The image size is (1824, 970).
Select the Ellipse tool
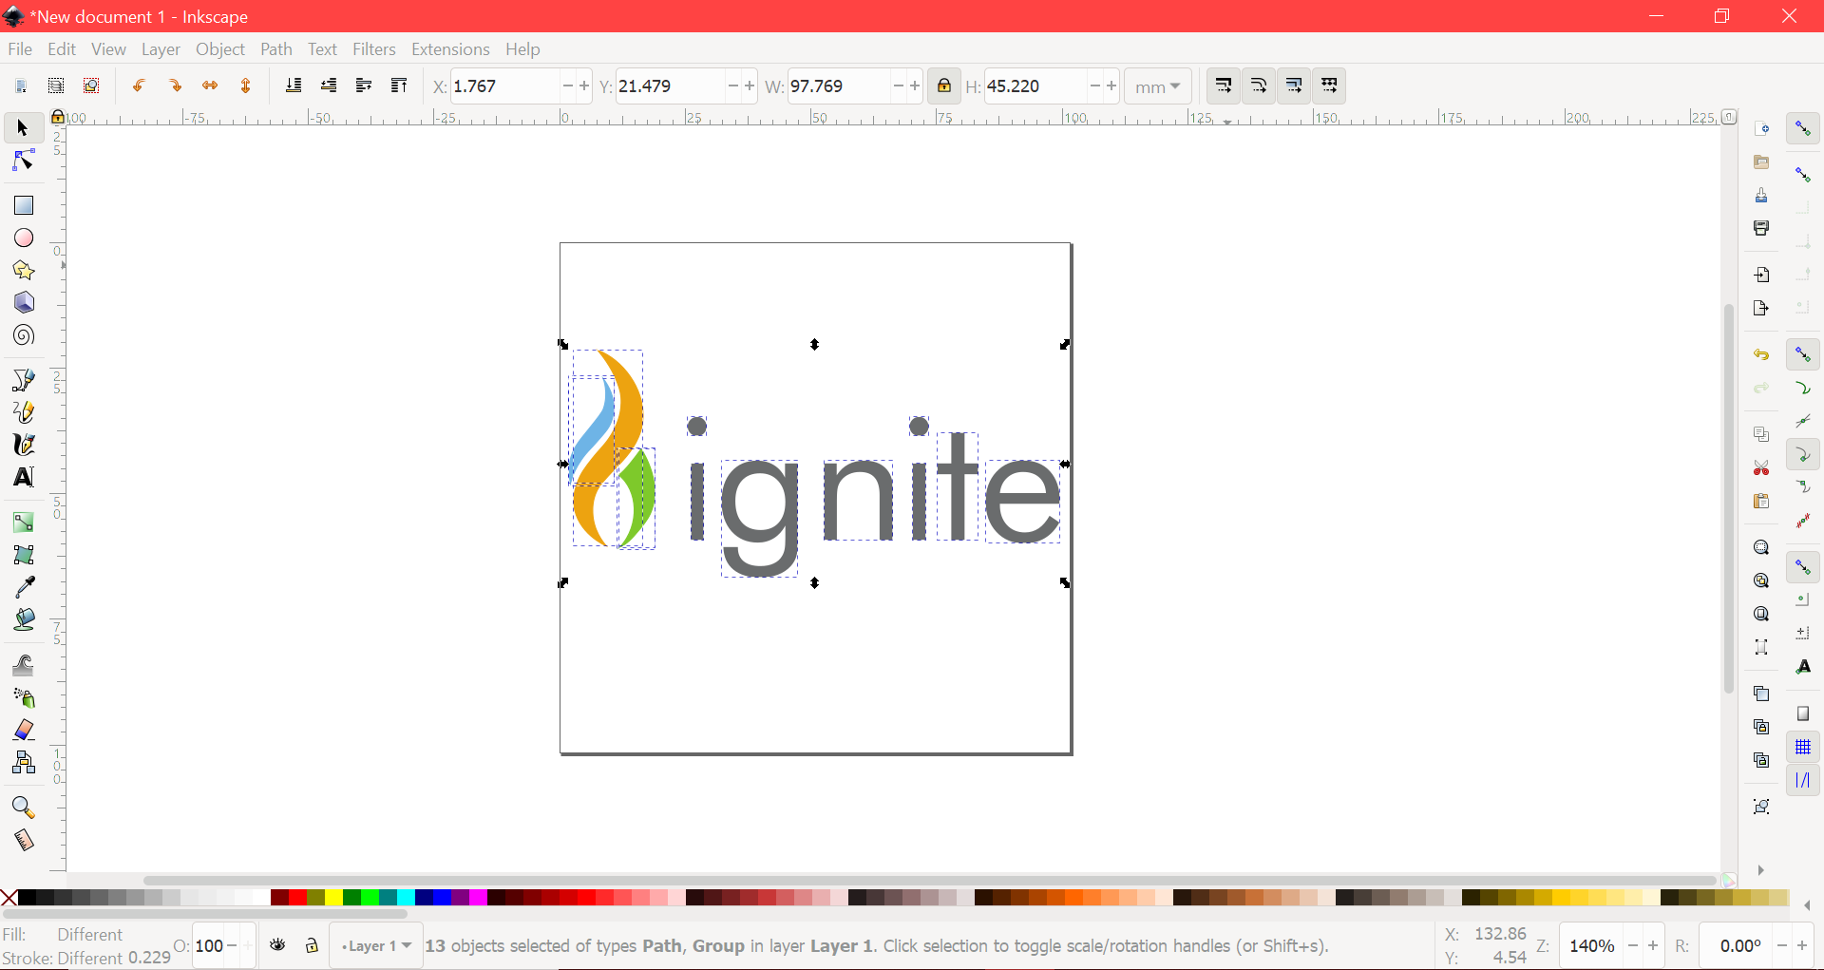click(24, 238)
